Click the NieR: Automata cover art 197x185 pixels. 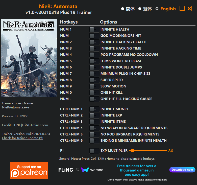tap(29, 58)
